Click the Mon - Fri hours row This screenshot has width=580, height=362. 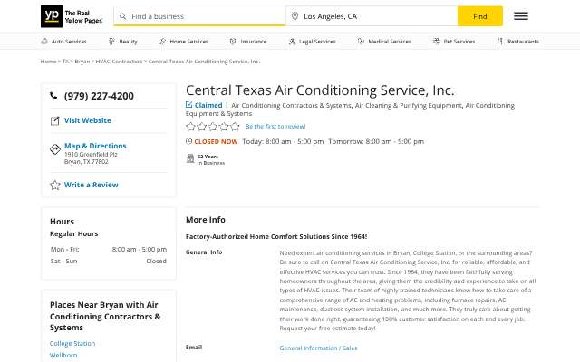pyautogui.click(x=109, y=250)
